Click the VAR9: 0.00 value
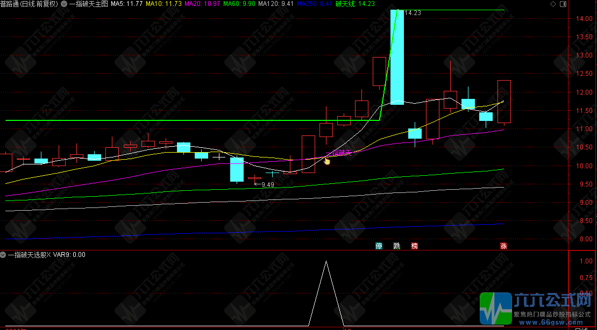 [x=69, y=255]
